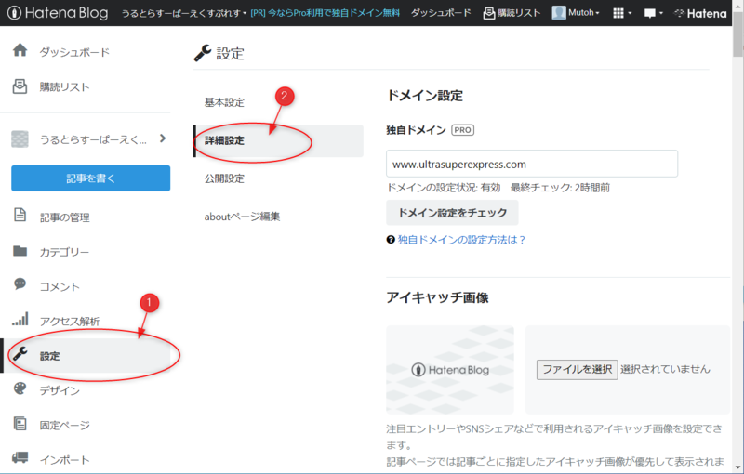Switch to the 基本設定 tab
Screen dimensions: 744x474
point(224,102)
